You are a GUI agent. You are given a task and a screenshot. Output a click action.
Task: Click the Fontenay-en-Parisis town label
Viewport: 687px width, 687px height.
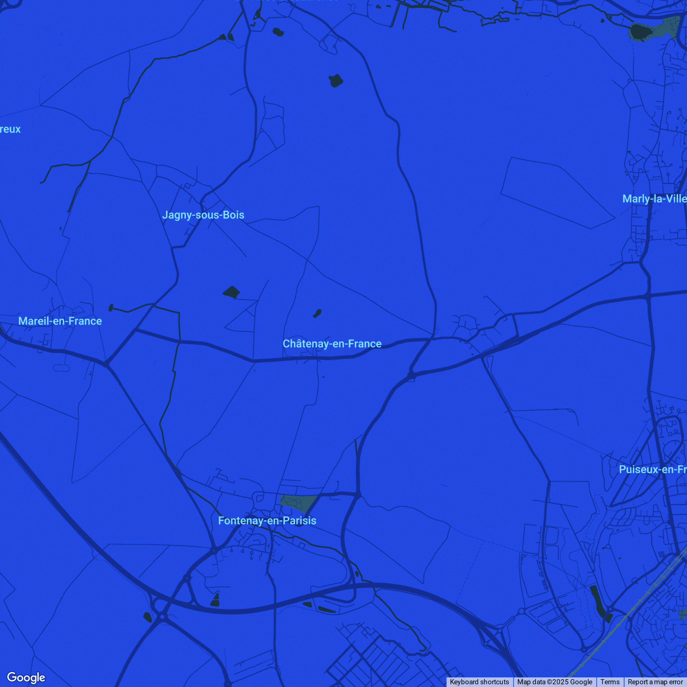267,521
